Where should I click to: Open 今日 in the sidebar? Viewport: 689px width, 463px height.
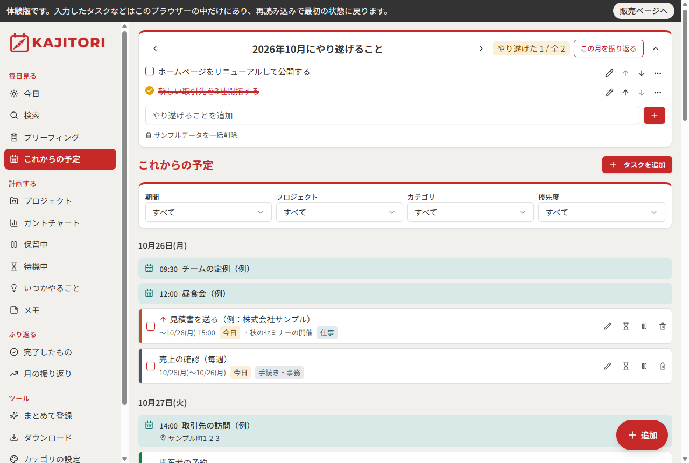tap(60, 94)
